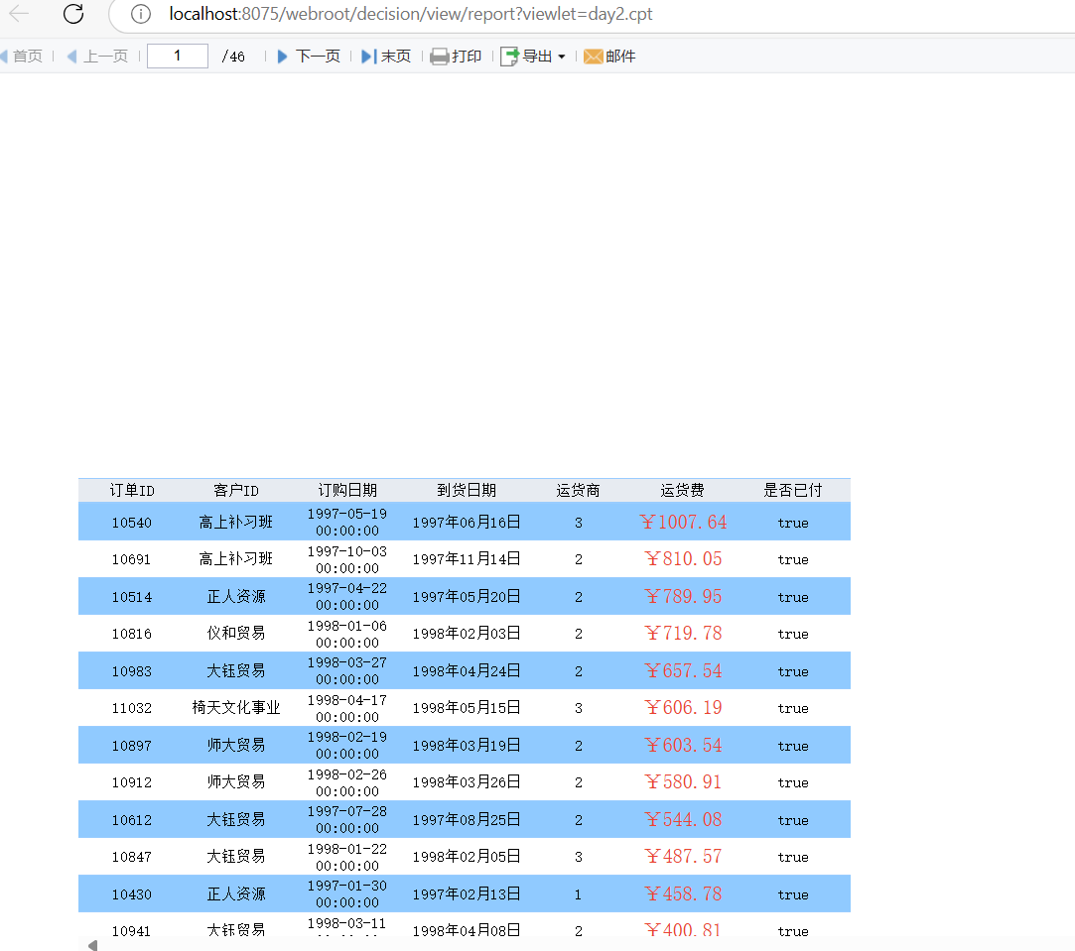This screenshot has width=1075, height=951.
Task: Select order ID 10983 cell
Action: point(132,671)
